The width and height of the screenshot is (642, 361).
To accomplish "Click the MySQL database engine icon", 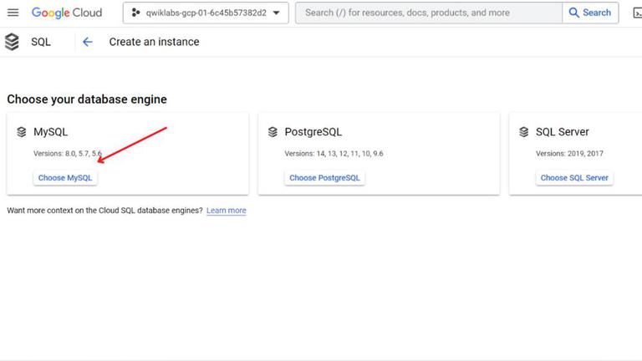I will [22, 132].
